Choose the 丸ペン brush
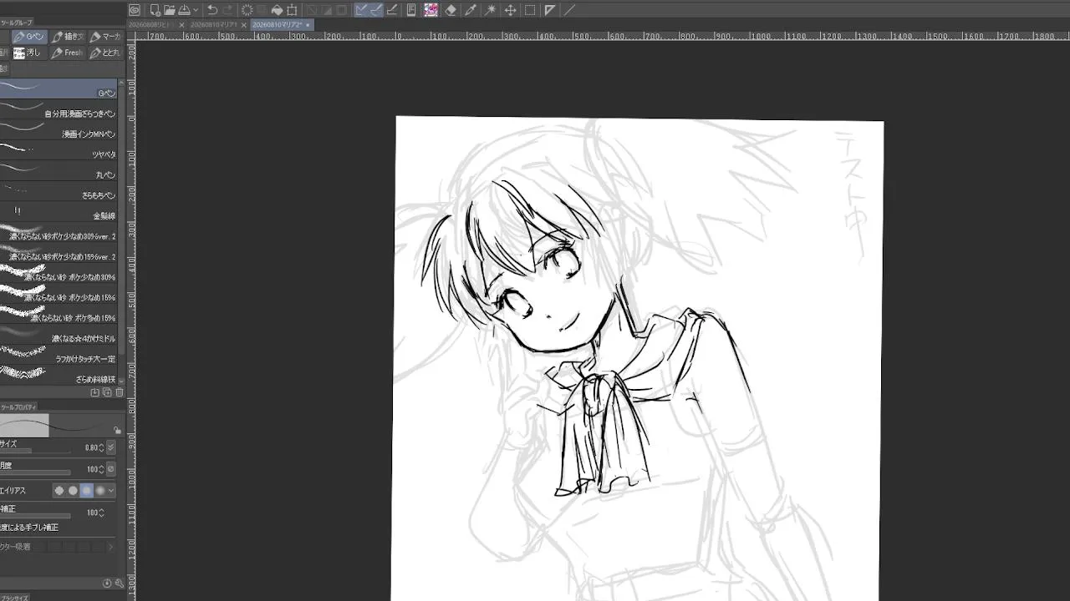 [x=59, y=170]
